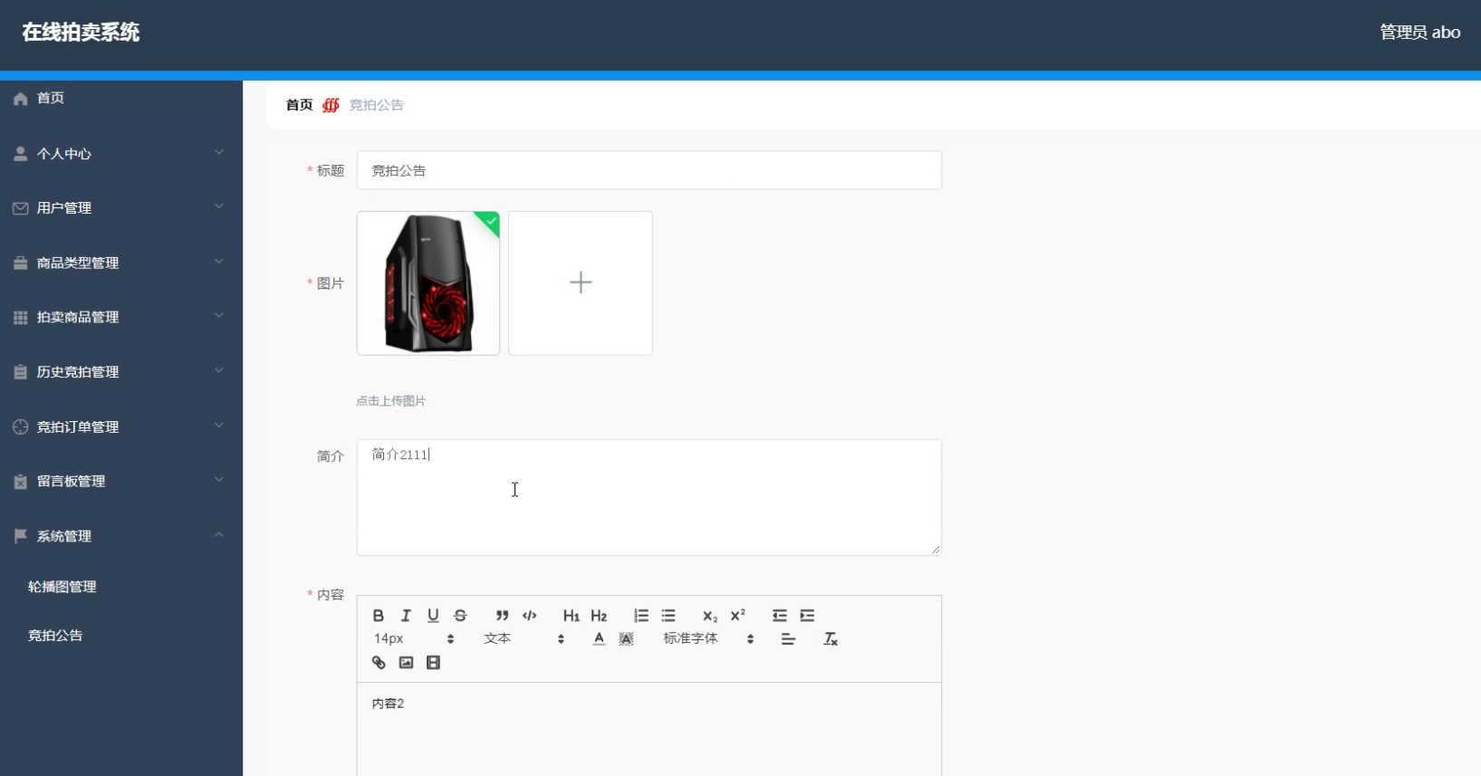Insert blockquote with quote icon
This screenshot has width=1481, height=776.
coord(502,616)
